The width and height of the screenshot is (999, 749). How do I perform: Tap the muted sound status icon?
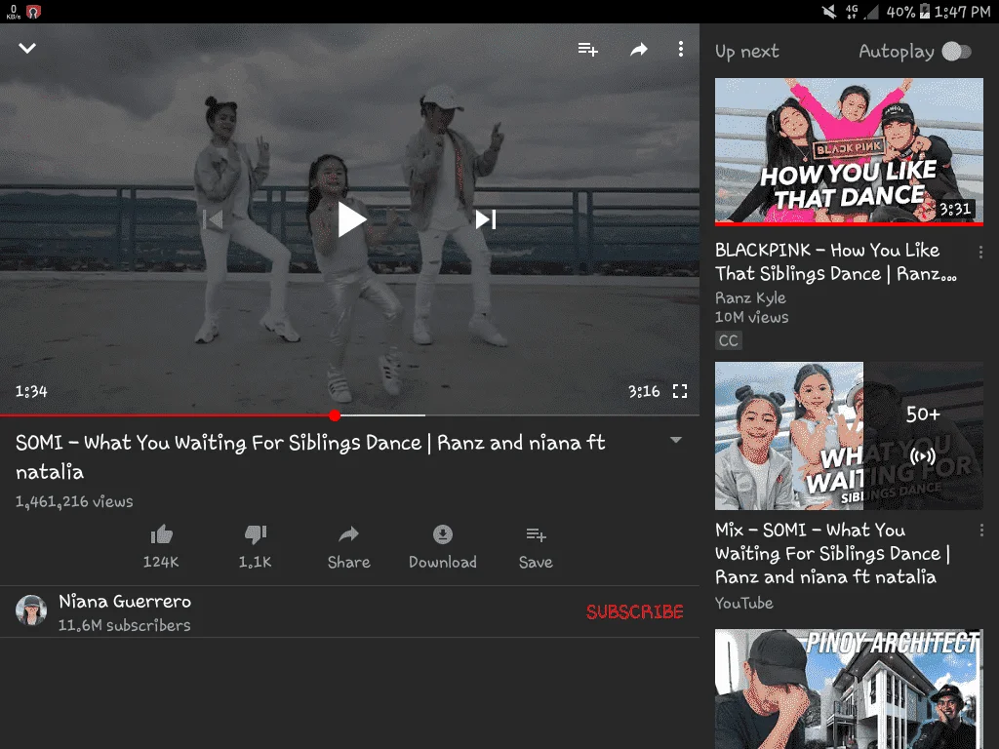click(x=829, y=12)
